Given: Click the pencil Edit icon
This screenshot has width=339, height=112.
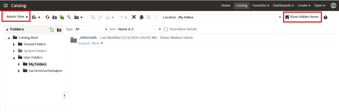Looking at the screenshot, I should pos(101,17).
